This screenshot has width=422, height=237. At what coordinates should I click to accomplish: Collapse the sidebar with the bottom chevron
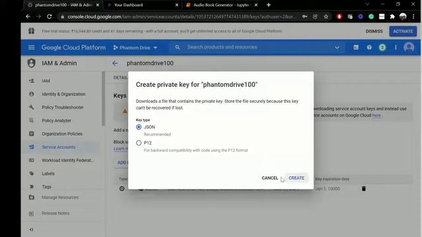pos(32,230)
